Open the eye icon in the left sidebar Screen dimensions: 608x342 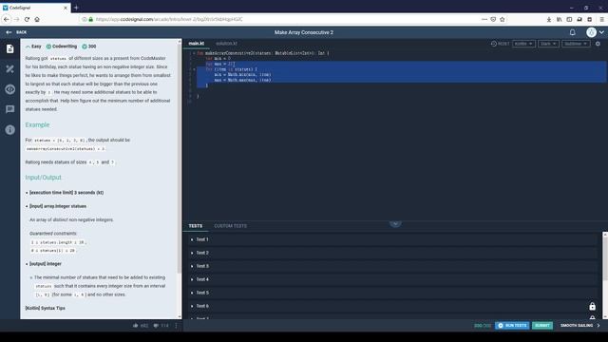(10, 89)
